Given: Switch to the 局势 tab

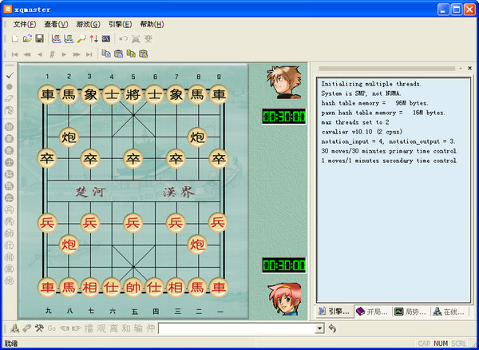Looking at the screenshot, I should click(x=410, y=312).
